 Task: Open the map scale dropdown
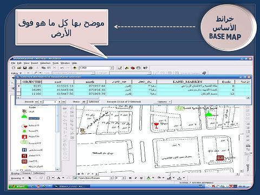112,68
